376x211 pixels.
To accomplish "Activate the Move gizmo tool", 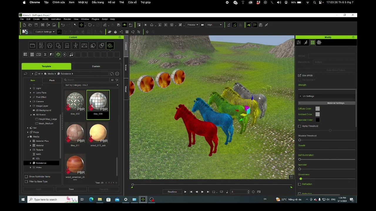I will (x=81, y=25).
